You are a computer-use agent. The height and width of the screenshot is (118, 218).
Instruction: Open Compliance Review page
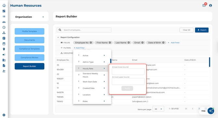click(x=30, y=58)
